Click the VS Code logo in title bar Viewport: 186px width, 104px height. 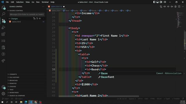tap(2, 2)
